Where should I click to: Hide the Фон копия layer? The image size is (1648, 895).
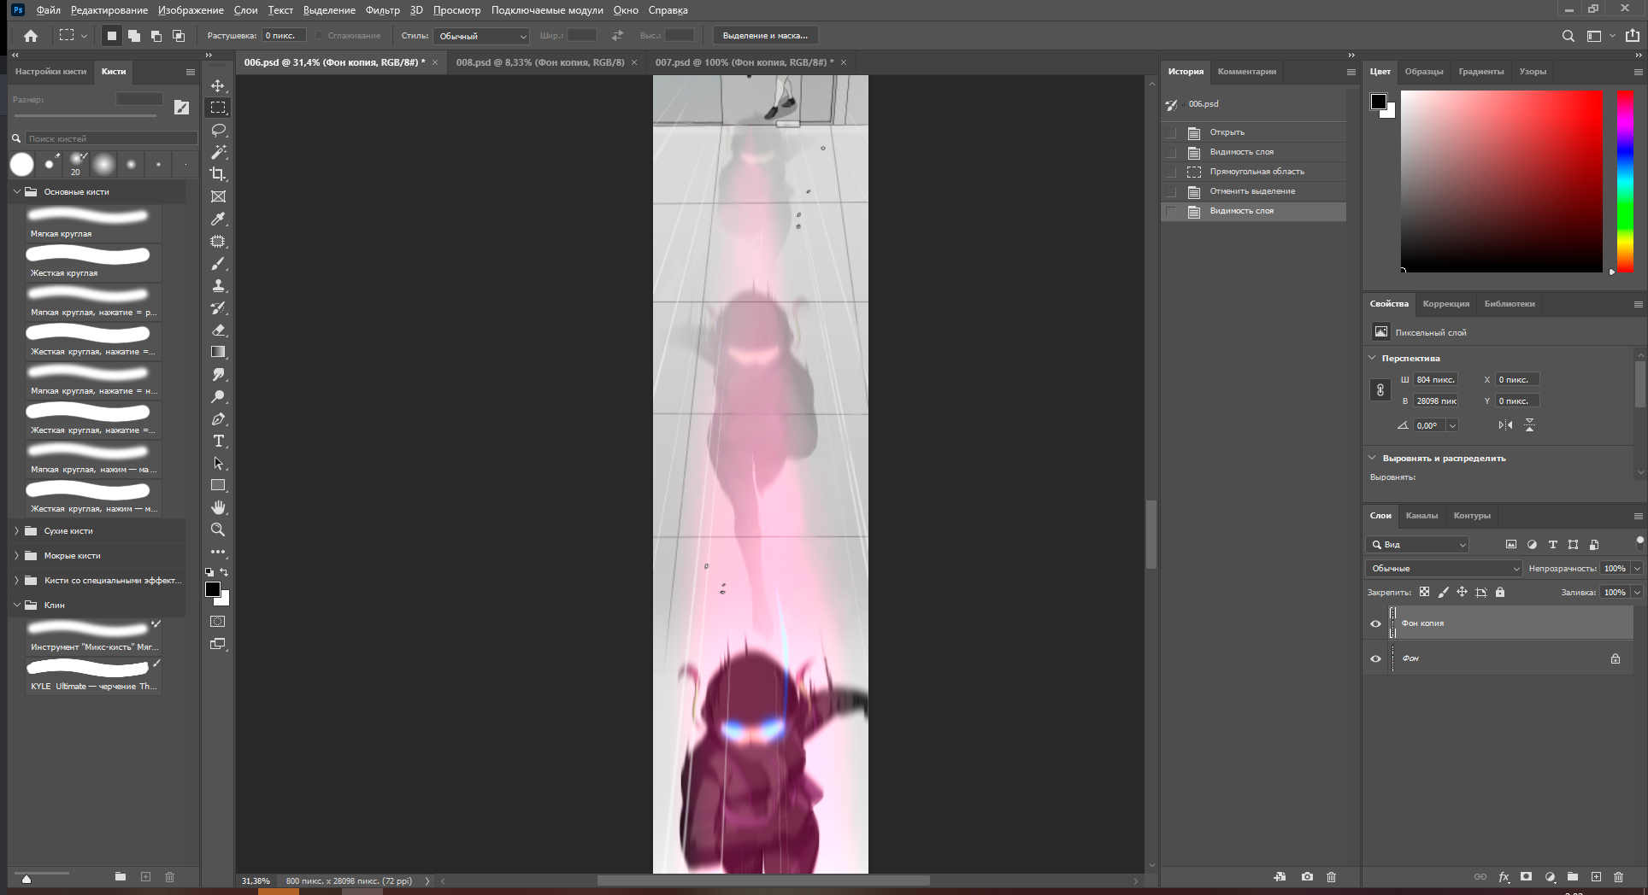(1375, 623)
